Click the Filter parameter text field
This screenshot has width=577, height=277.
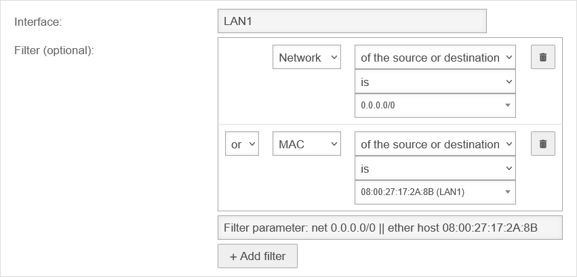pos(390,228)
